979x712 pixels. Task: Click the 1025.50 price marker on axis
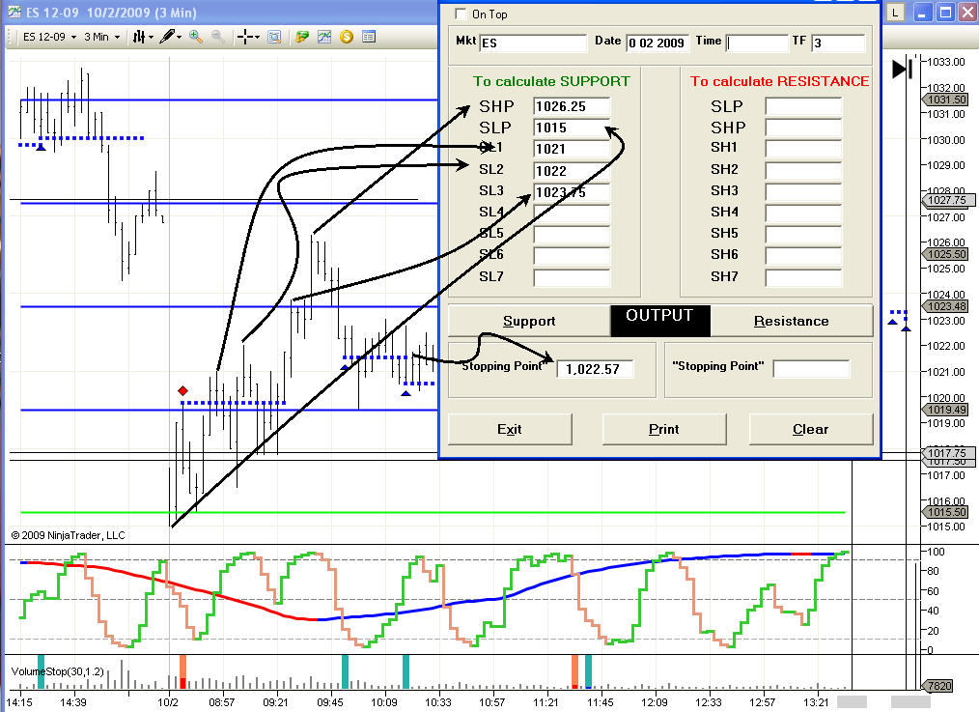[x=945, y=254]
